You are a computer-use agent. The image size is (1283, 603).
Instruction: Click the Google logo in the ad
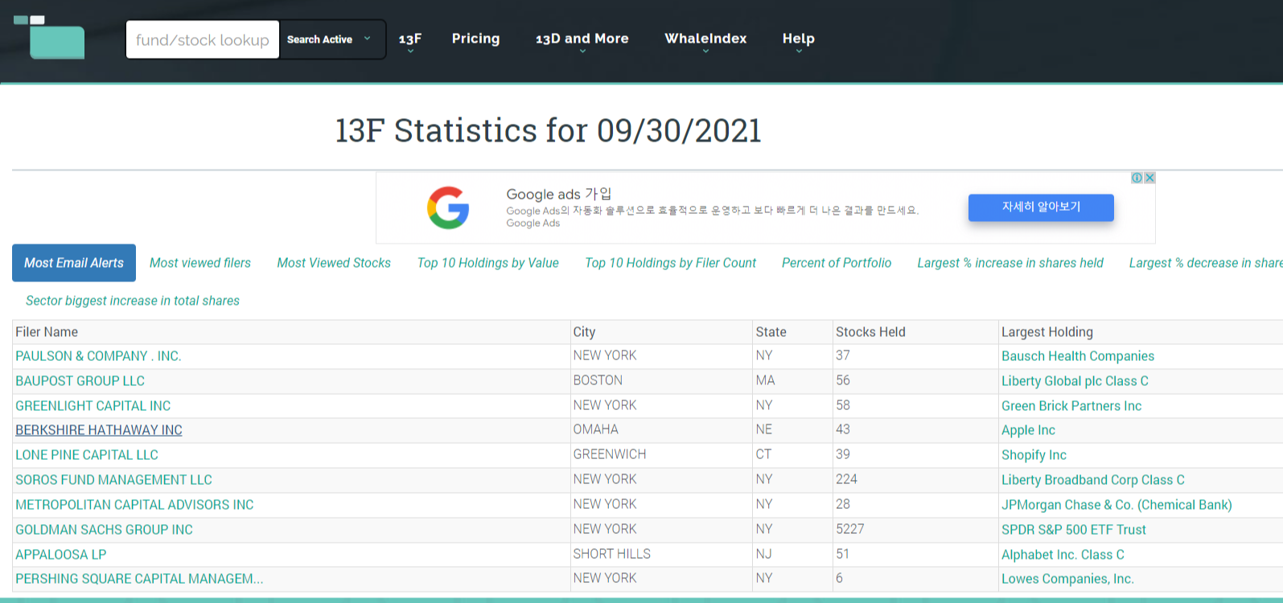(448, 207)
